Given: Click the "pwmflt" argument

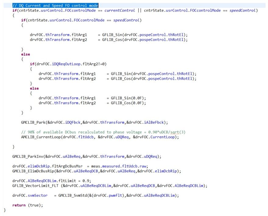Looking at the screenshot, I should [115, 196].
